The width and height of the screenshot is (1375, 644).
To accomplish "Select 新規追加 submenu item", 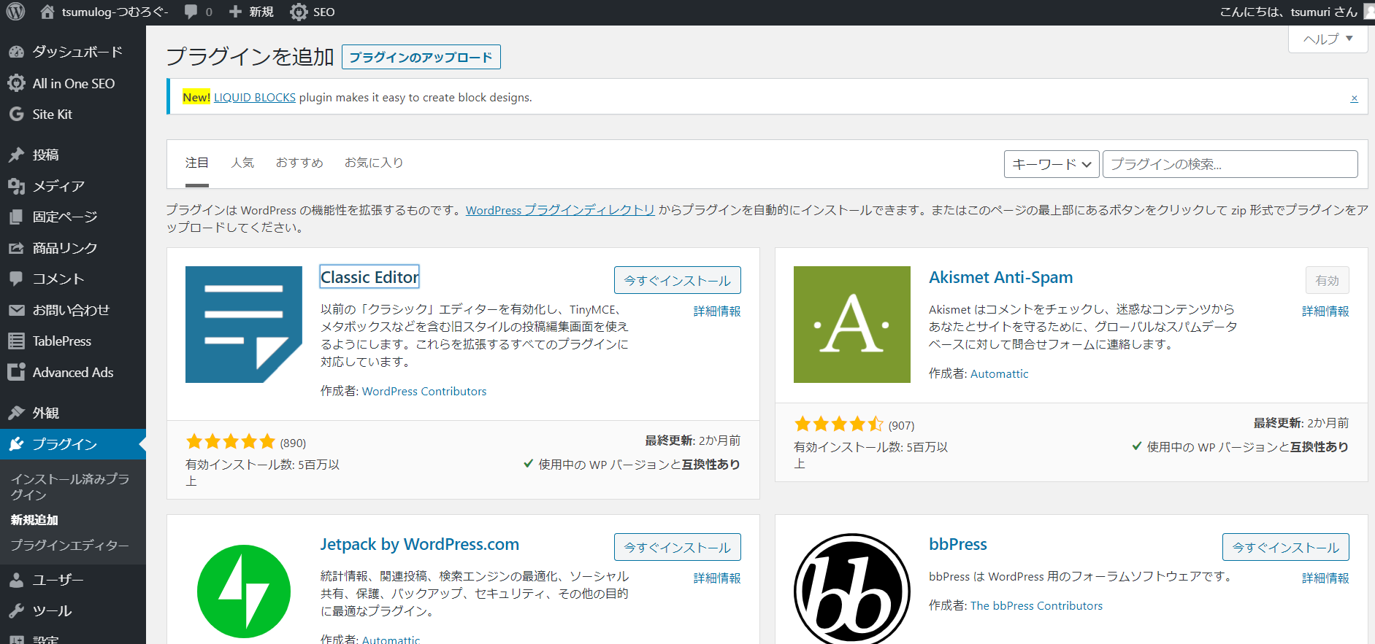I will click(34, 520).
